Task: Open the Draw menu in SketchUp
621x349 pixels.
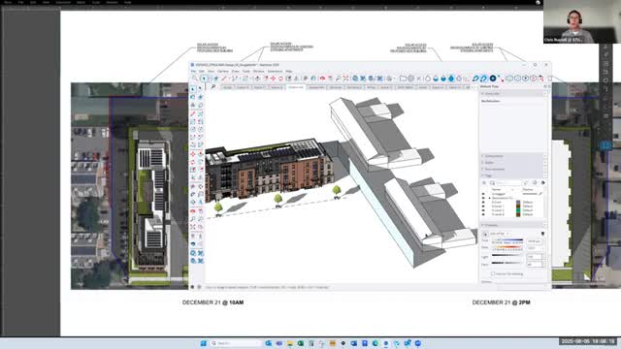Action: (x=235, y=71)
